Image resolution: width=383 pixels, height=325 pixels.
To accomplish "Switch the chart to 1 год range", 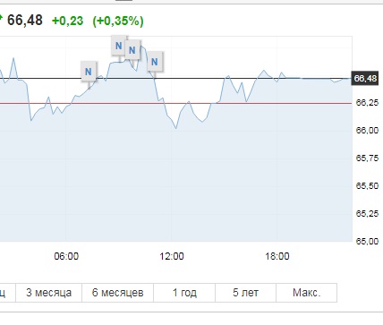I will tap(184, 293).
